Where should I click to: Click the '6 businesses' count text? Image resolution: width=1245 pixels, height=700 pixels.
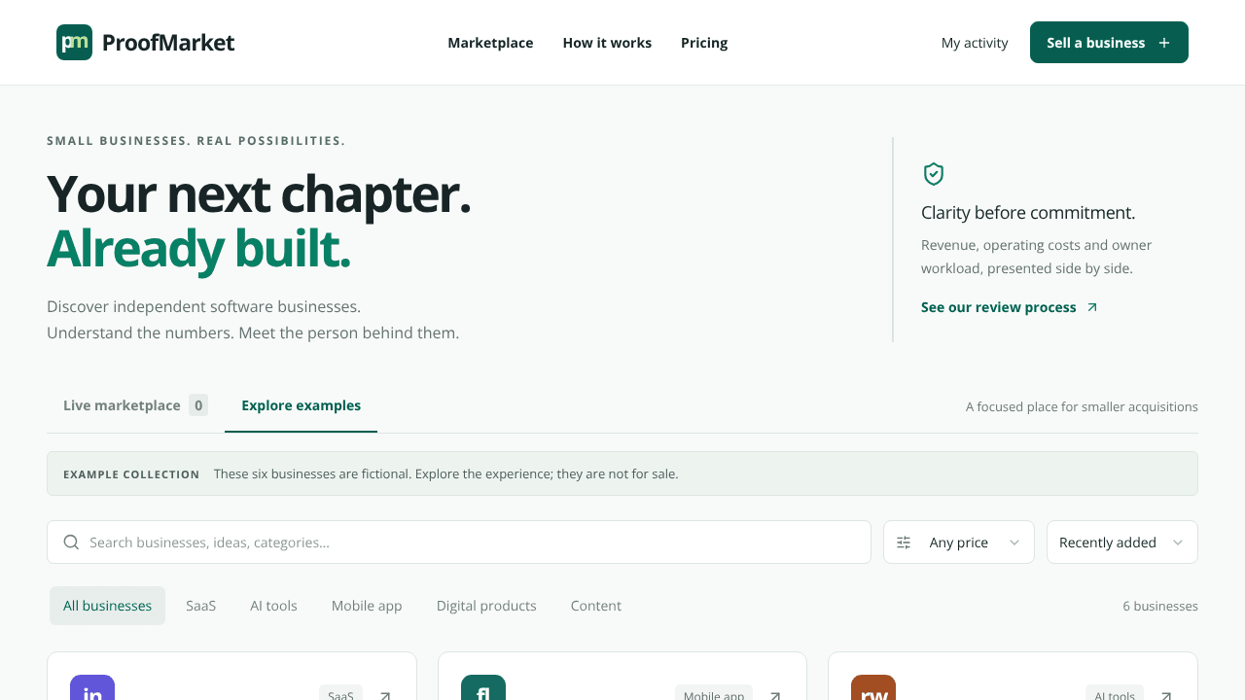[x=1160, y=606]
